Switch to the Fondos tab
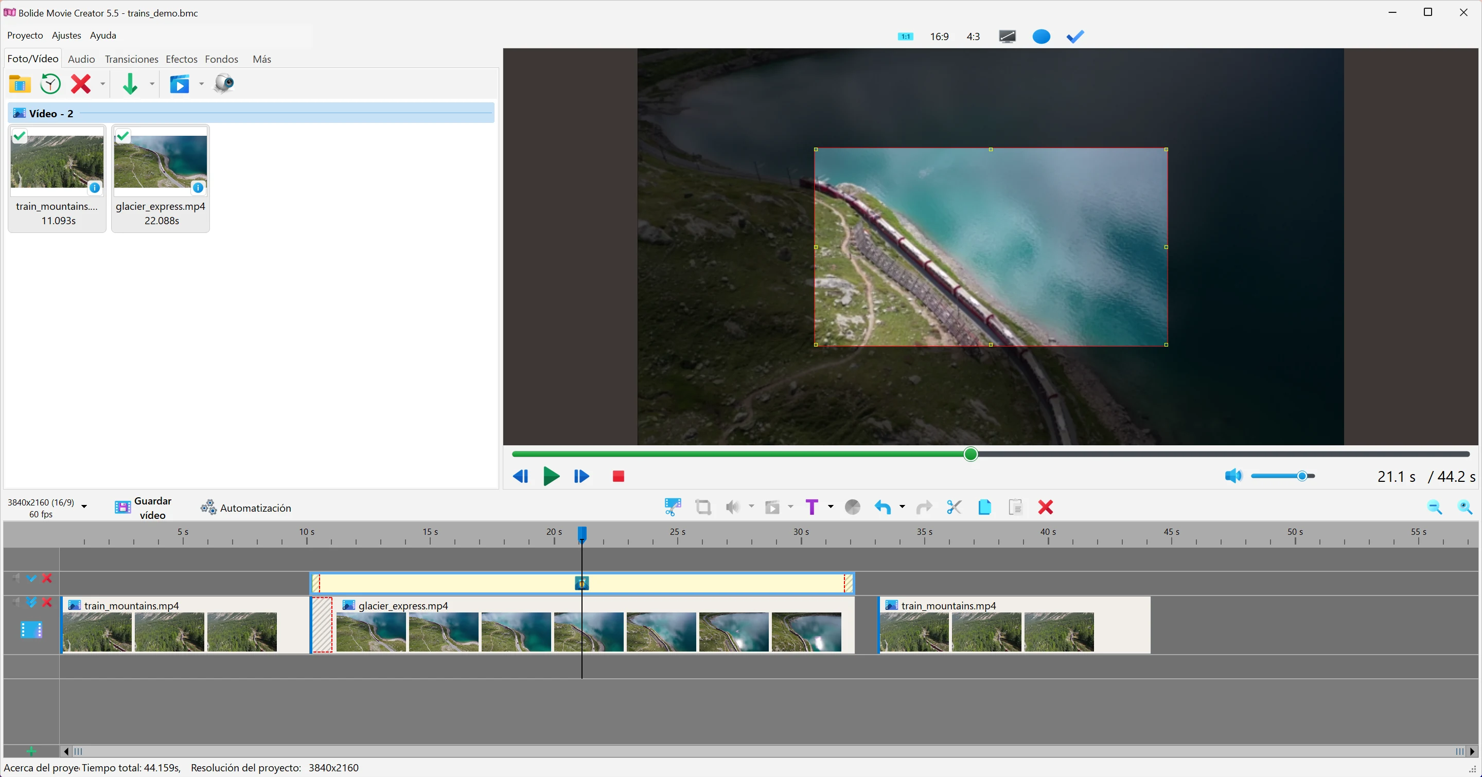Screen dimensions: 1482x777 (x=221, y=59)
